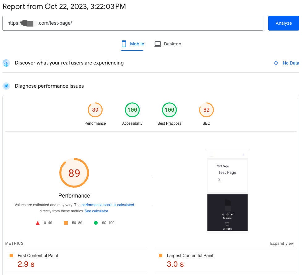Viewport: 302px width, 275px height.
Task: Click the diagnose performance radar icon
Action: point(6,86)
